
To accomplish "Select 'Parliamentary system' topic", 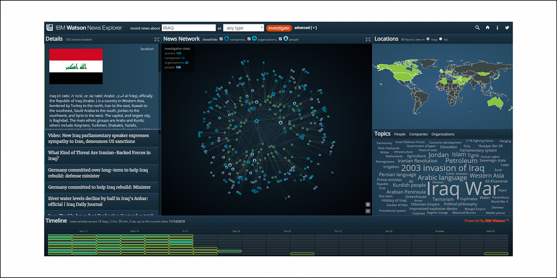I will pos(478,150).
